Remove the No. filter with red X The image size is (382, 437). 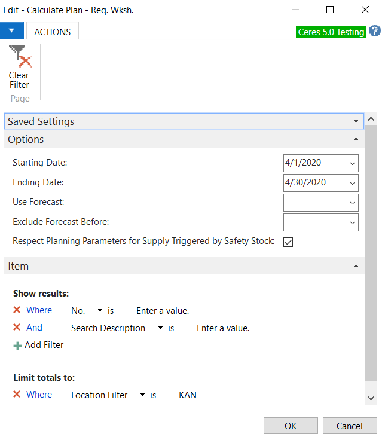pyautogui.click(x=17, y=310)
